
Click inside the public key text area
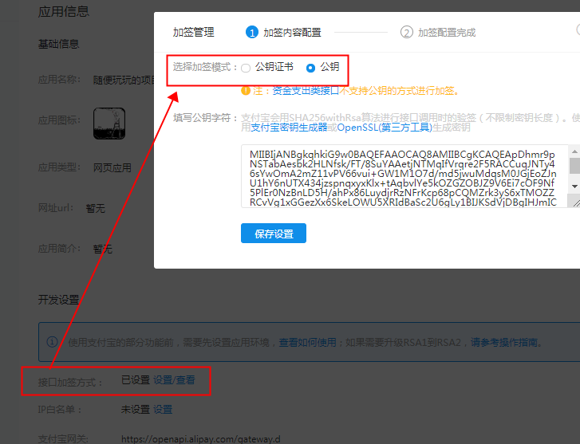[404, 176]
